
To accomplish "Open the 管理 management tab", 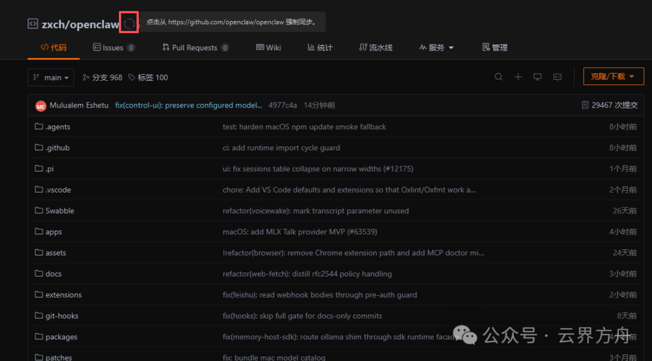I will point(494,48).
